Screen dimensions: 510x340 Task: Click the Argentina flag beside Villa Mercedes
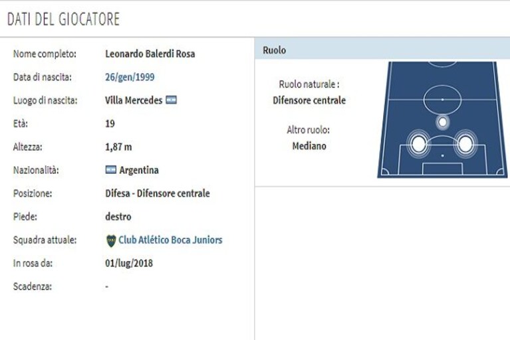click(171, 100)
